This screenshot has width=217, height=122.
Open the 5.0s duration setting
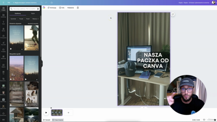click(x=62, y=8)
